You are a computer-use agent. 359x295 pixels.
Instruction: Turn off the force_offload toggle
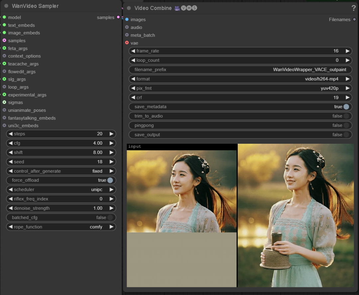[x=110, y=180]
